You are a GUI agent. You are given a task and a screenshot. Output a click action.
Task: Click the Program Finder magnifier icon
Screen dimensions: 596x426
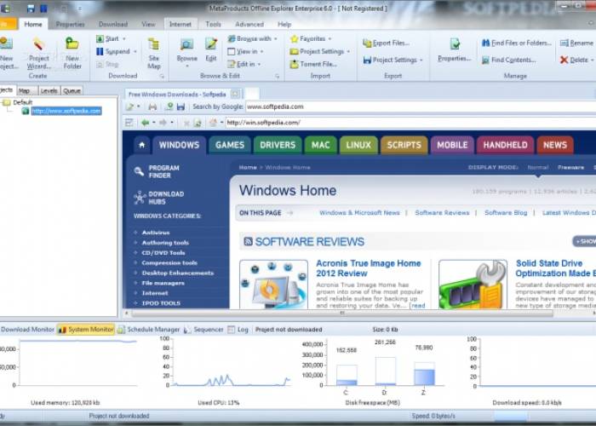pyautogui.click(x=139, y=171)
